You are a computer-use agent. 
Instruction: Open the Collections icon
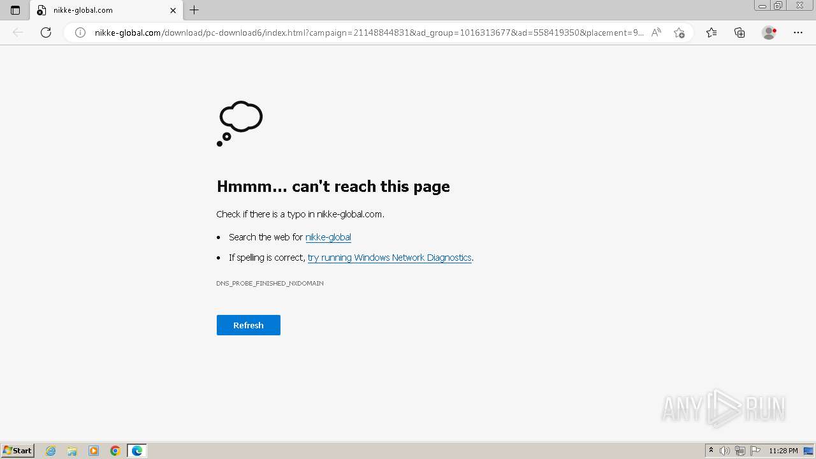point(739,33)
